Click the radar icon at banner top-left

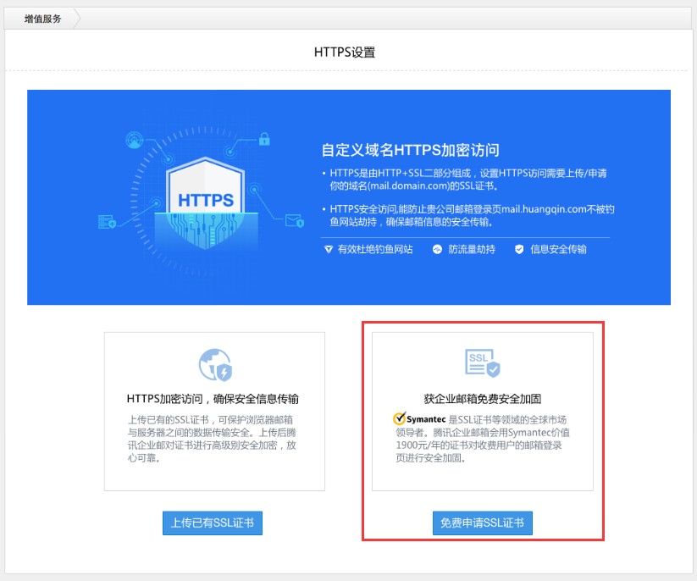(135, 141)
